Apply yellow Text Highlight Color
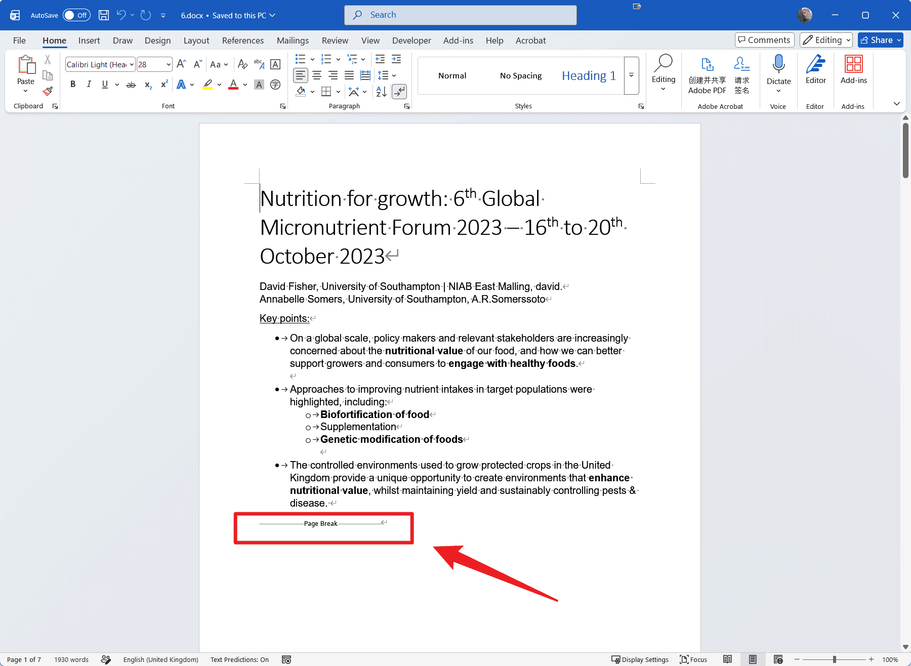Image resolution: width=911 pixels, height=666 pixels. point(208,85)
